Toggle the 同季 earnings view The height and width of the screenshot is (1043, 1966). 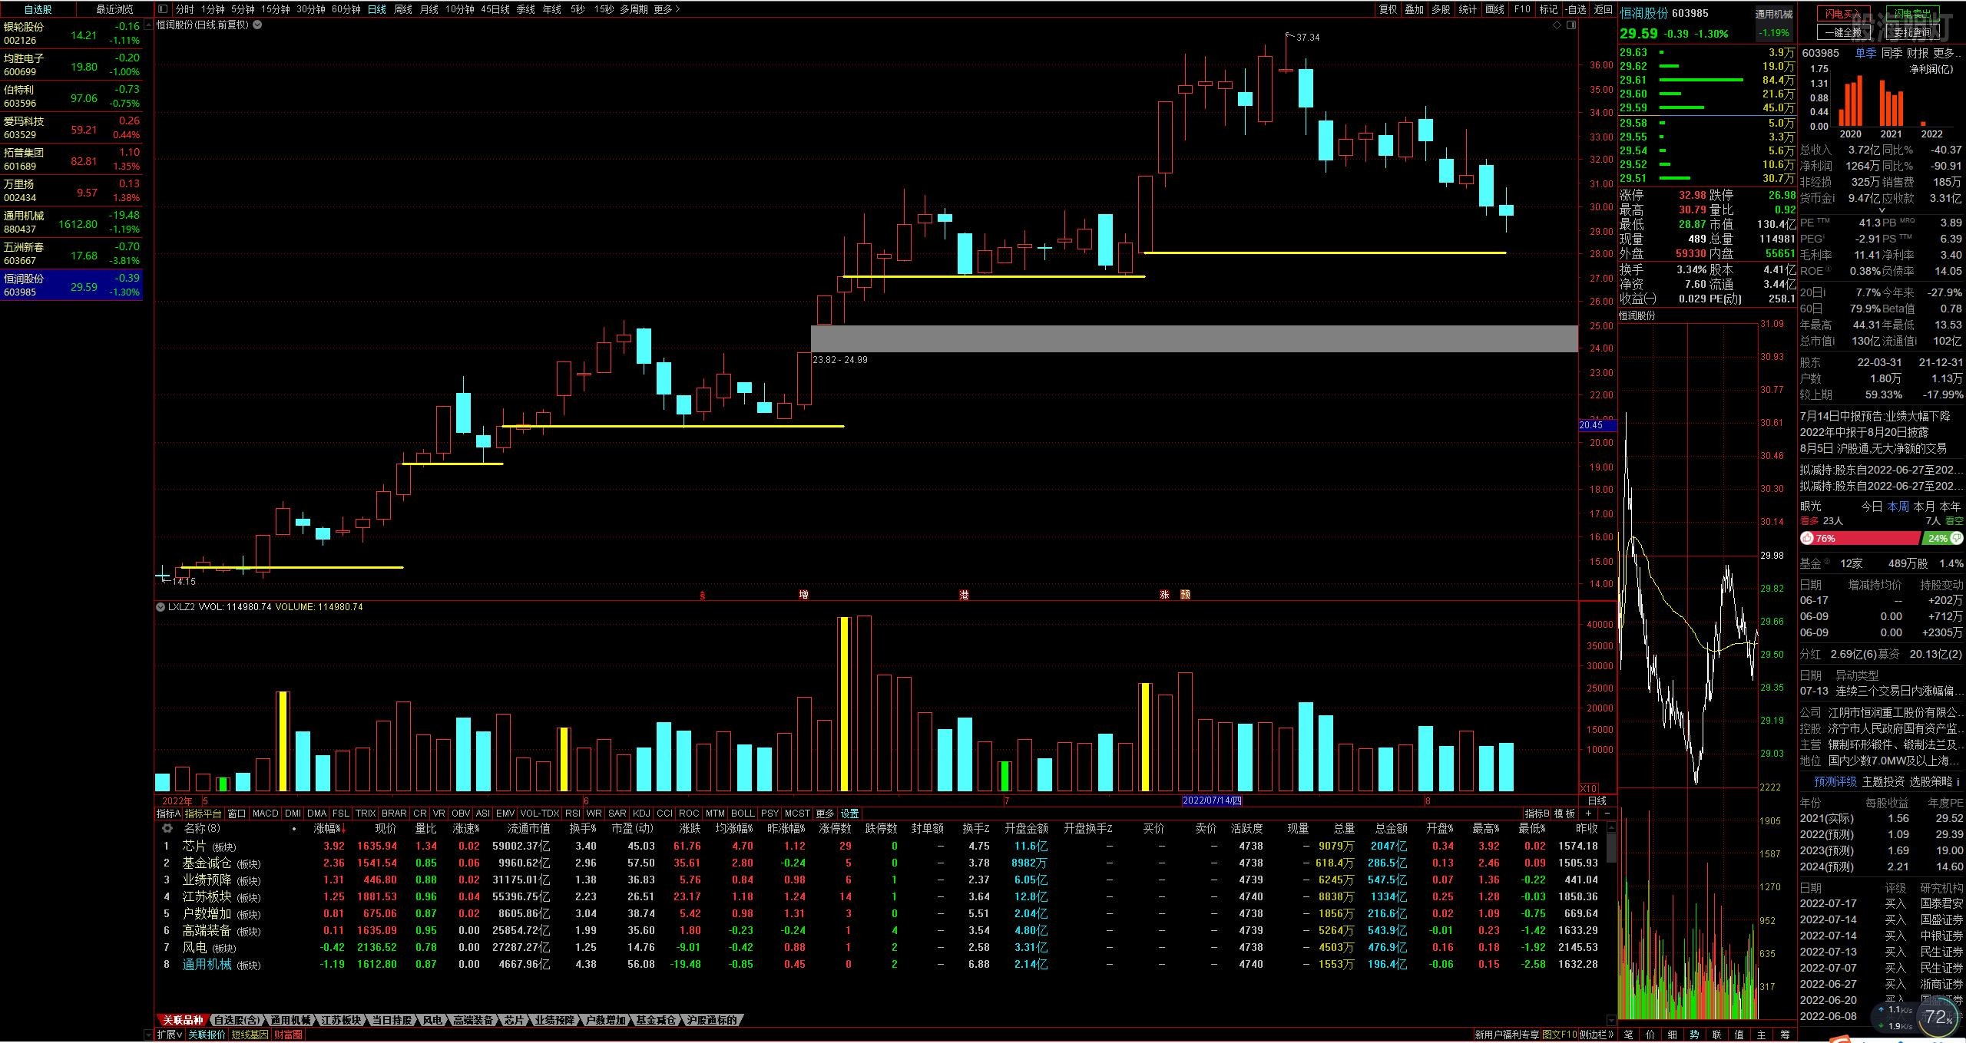click(1892, 53)
